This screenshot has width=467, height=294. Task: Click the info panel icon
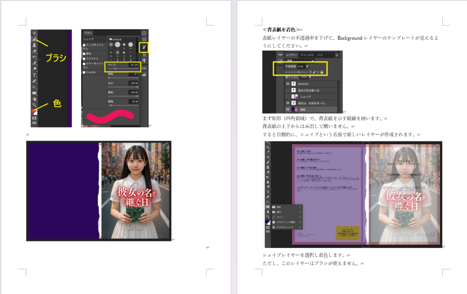(144, 33)
